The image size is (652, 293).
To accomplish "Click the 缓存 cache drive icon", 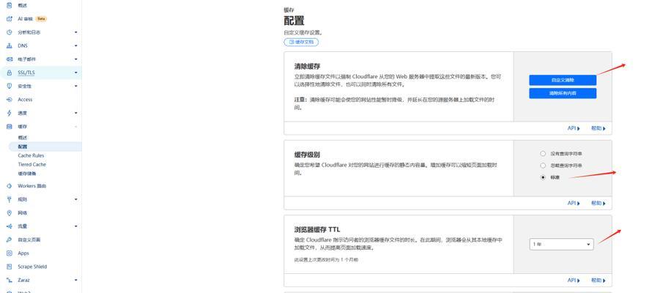I will [9, 126].
